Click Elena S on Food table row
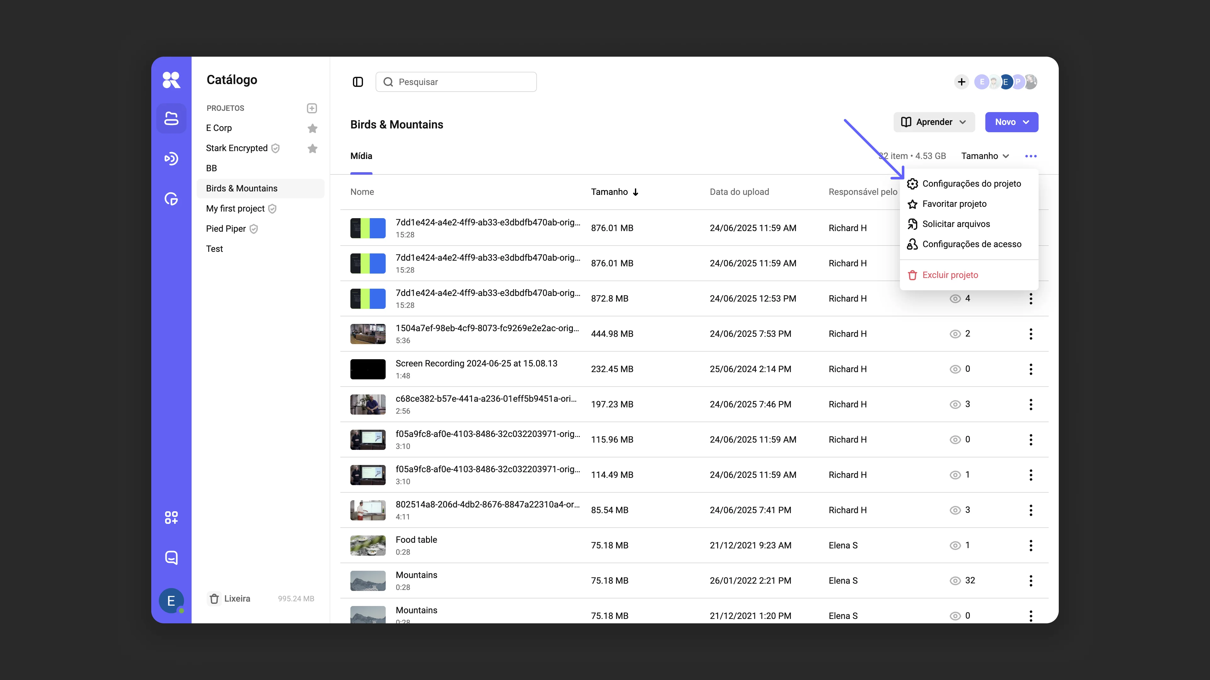Image resolution: width=1210 pixels, height=680 pixels. pos(843,545)
